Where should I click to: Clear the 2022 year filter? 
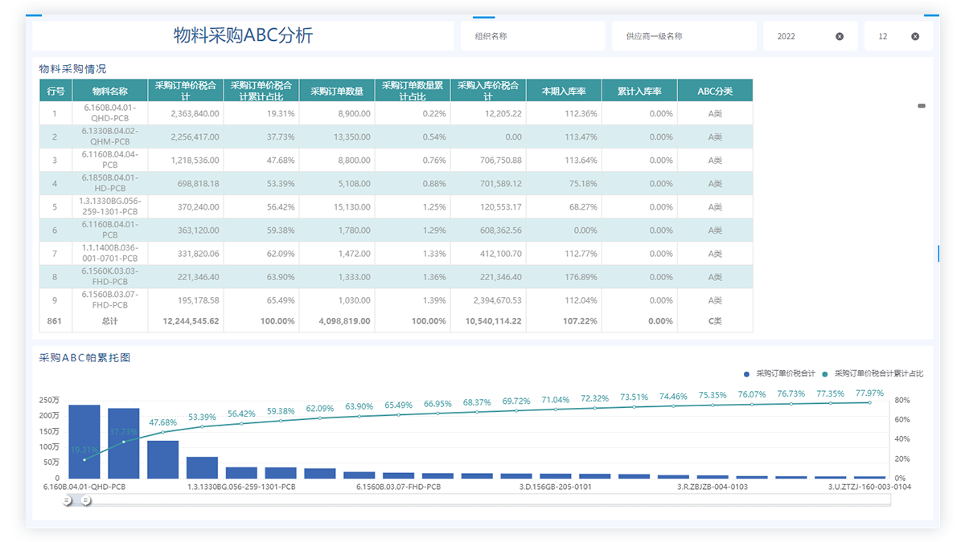840,36
